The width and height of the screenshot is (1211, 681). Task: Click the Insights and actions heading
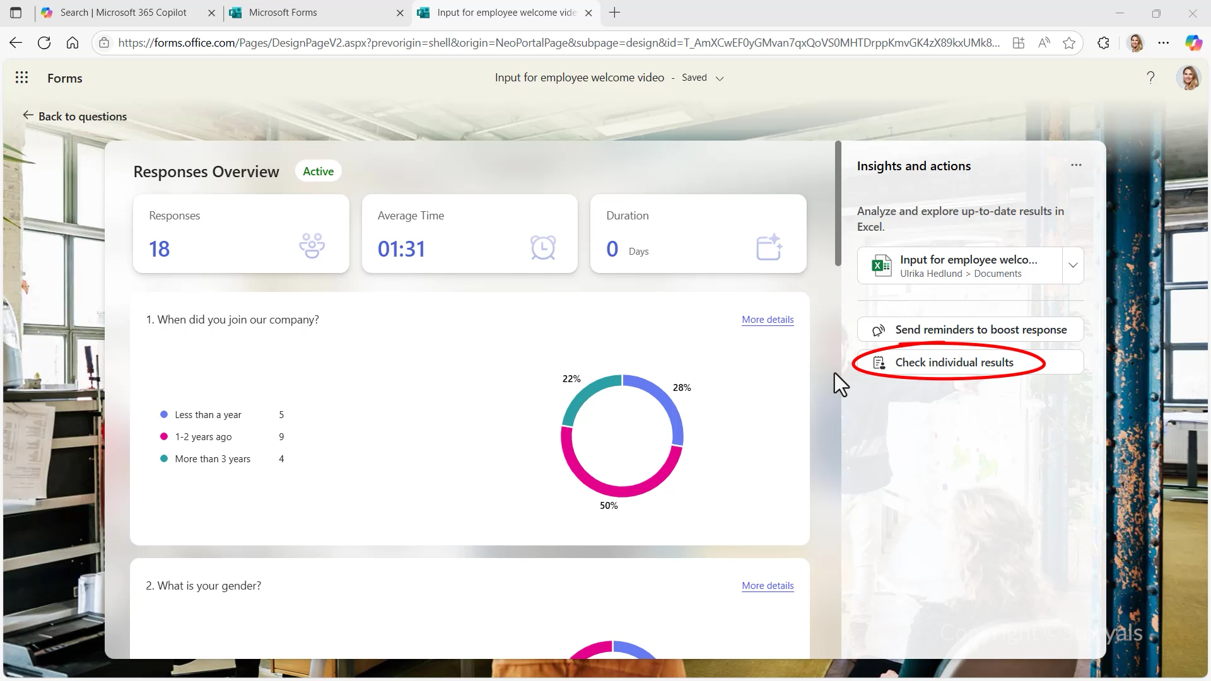pos(914,166)
